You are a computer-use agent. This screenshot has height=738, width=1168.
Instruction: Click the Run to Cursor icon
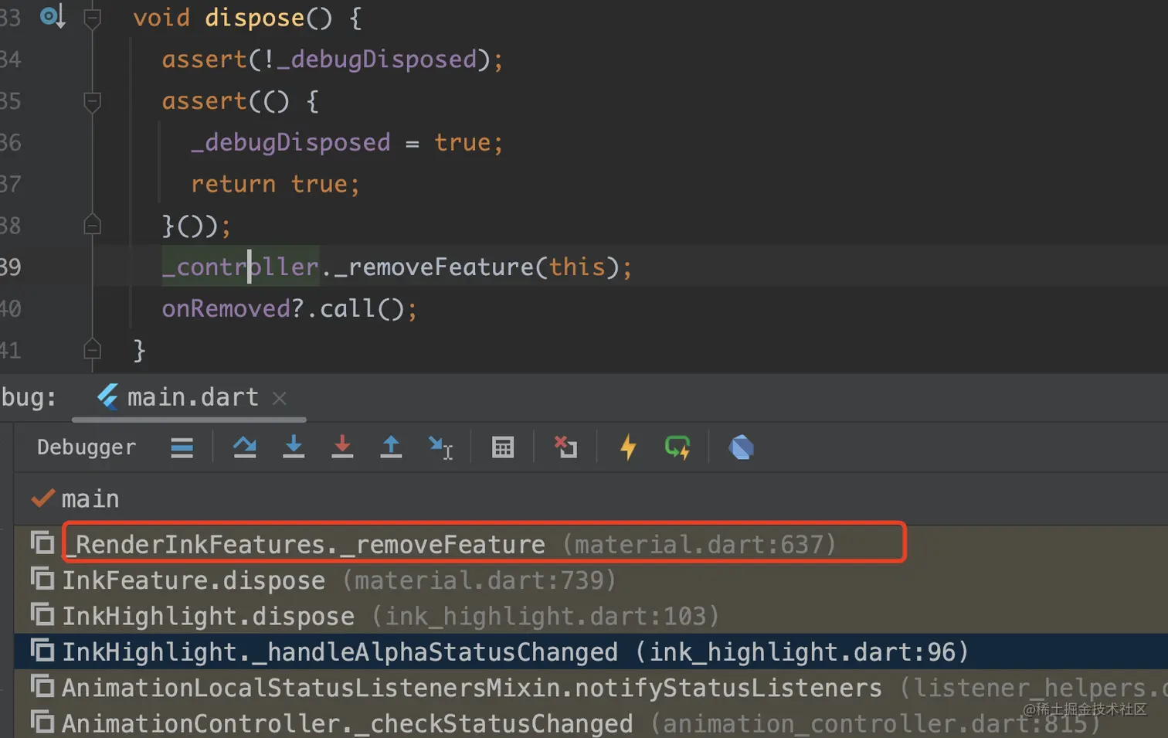coord(441,447)
